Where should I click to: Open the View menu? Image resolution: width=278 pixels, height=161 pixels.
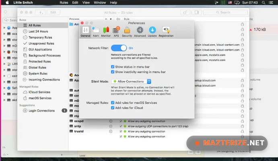click(86, 2)
